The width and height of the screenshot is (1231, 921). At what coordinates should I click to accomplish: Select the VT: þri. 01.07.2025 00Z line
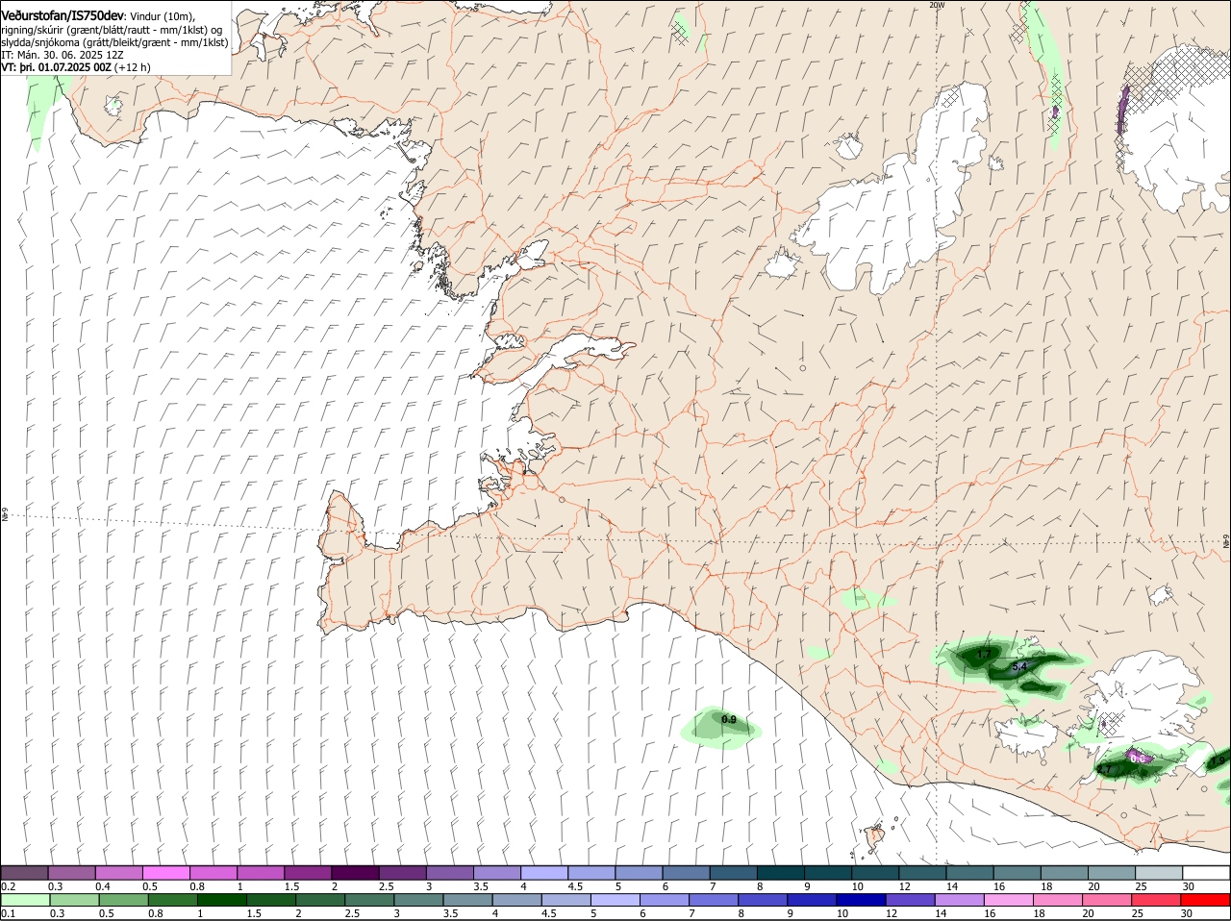click(x=76, y=67)
